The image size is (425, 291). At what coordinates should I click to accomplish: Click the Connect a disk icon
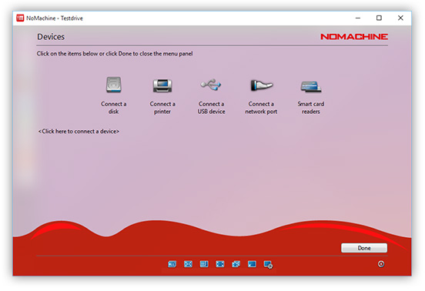click(x=114, y=85)
